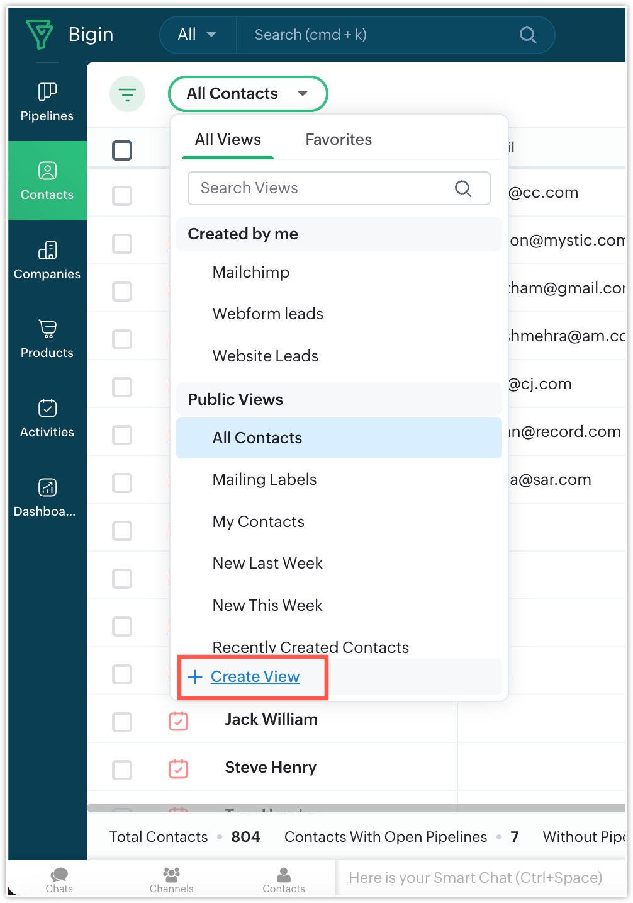
Task: Click the Total Contacts 804 count
Action: tap(245, 837)
